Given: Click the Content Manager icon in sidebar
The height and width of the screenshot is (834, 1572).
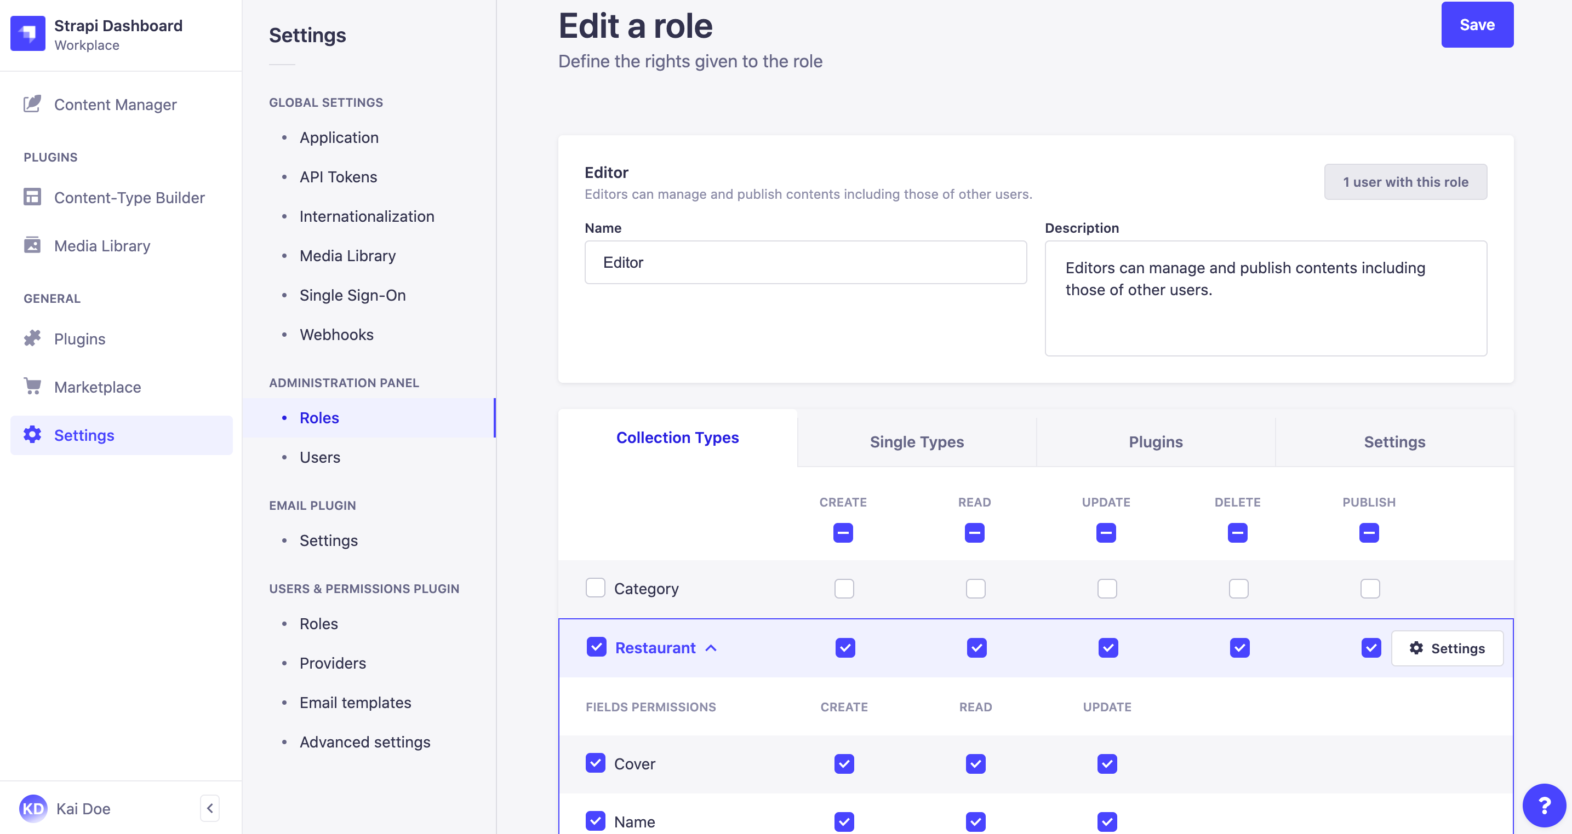Looking at the screenshot, I should (x=30, y=103).
